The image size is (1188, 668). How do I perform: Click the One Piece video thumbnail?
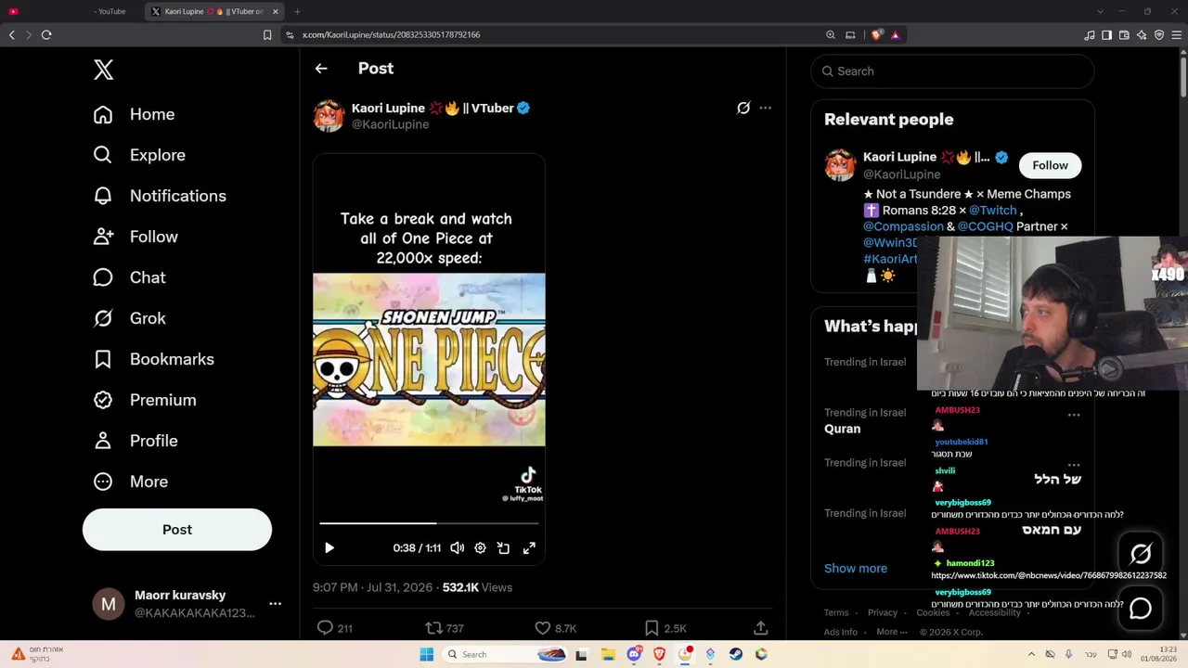point(429,359)
